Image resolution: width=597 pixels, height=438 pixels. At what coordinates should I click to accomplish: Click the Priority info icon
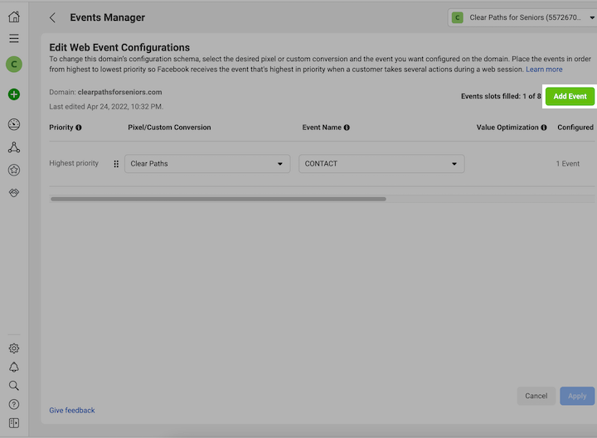point(79,128)
